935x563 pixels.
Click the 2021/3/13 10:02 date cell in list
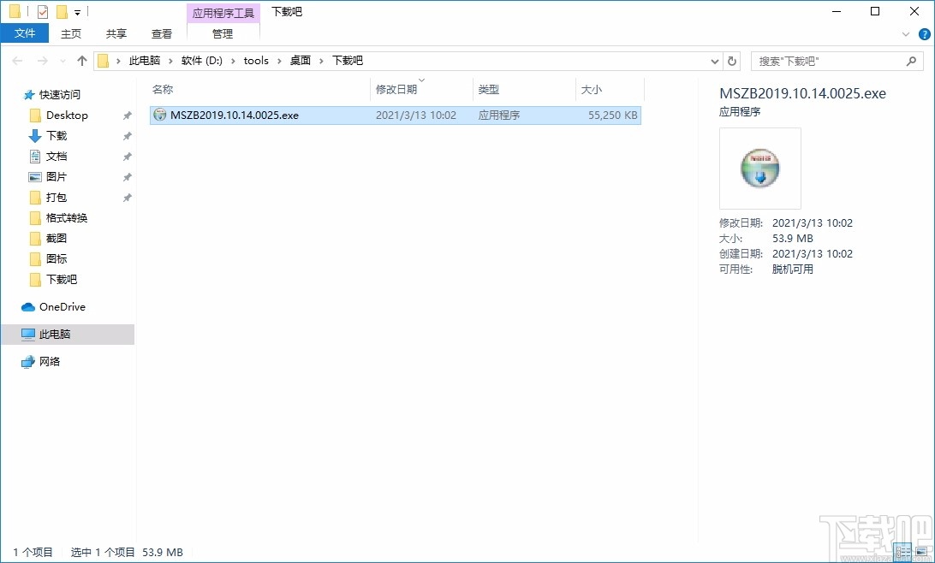pyautogui.click(x=415, y=115)
